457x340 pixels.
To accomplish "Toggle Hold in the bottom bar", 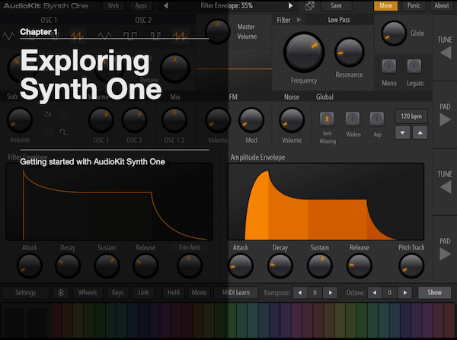I will 173,293.
